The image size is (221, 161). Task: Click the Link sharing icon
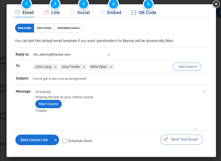(x=46, y=12)
